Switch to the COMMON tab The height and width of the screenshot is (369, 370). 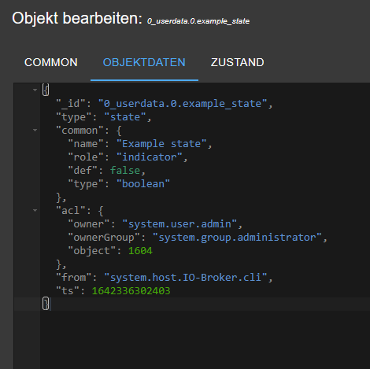click(51, 63)
